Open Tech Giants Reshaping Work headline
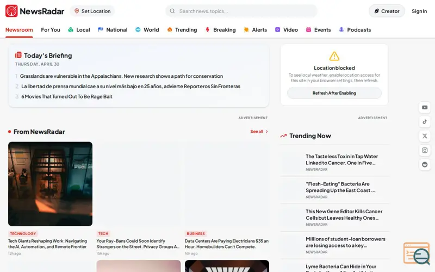This screenshot has width=435, height=272. click(47, 244)
